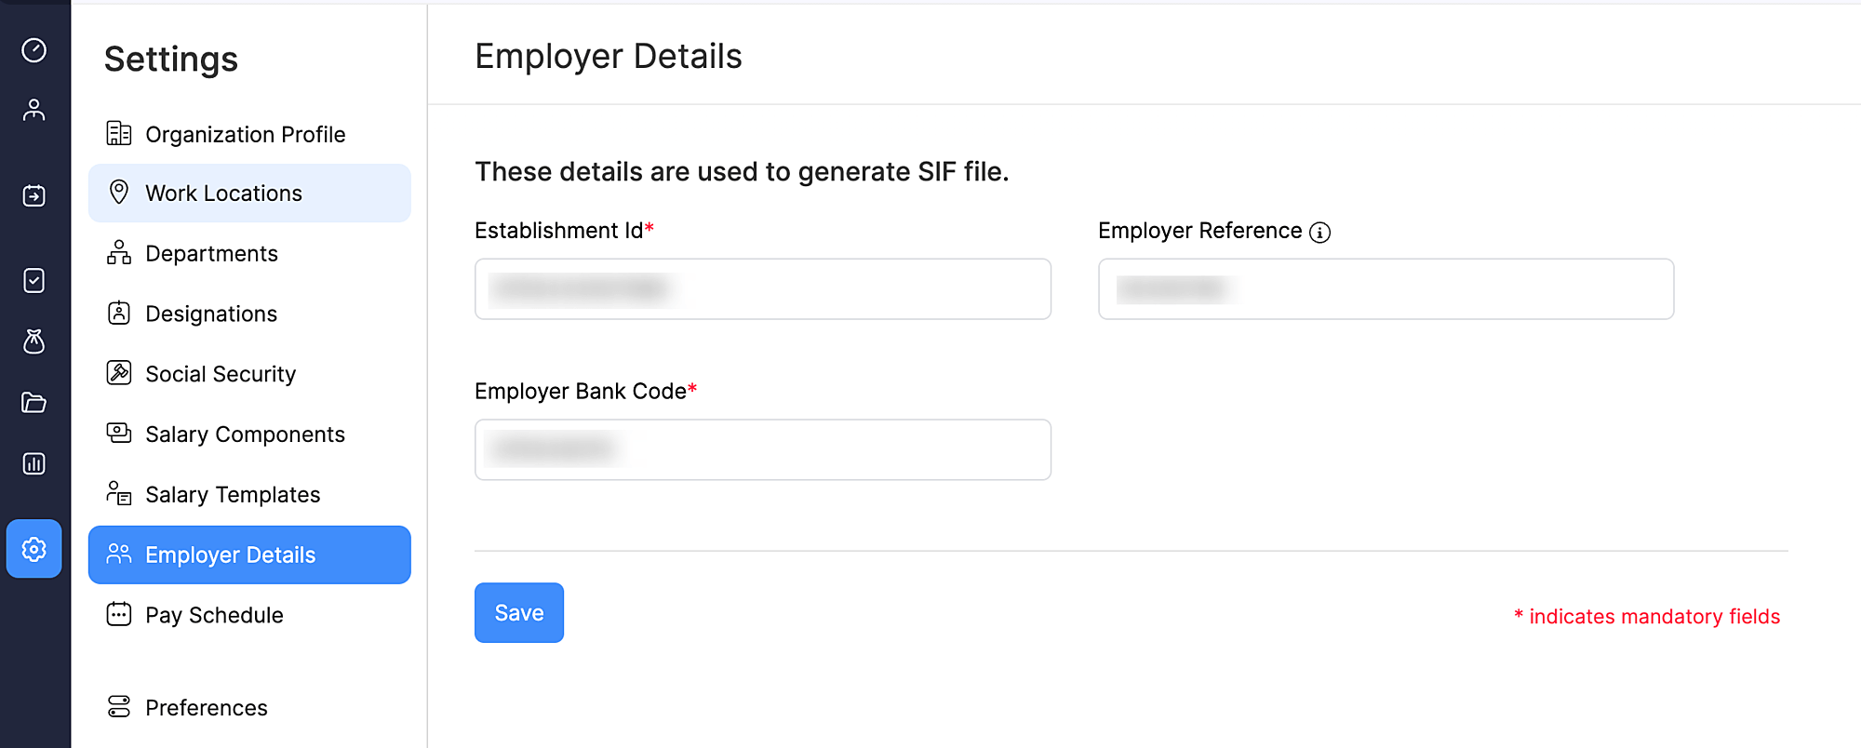
Task: Navigate to Departments settings
Action: coord(211,253)
